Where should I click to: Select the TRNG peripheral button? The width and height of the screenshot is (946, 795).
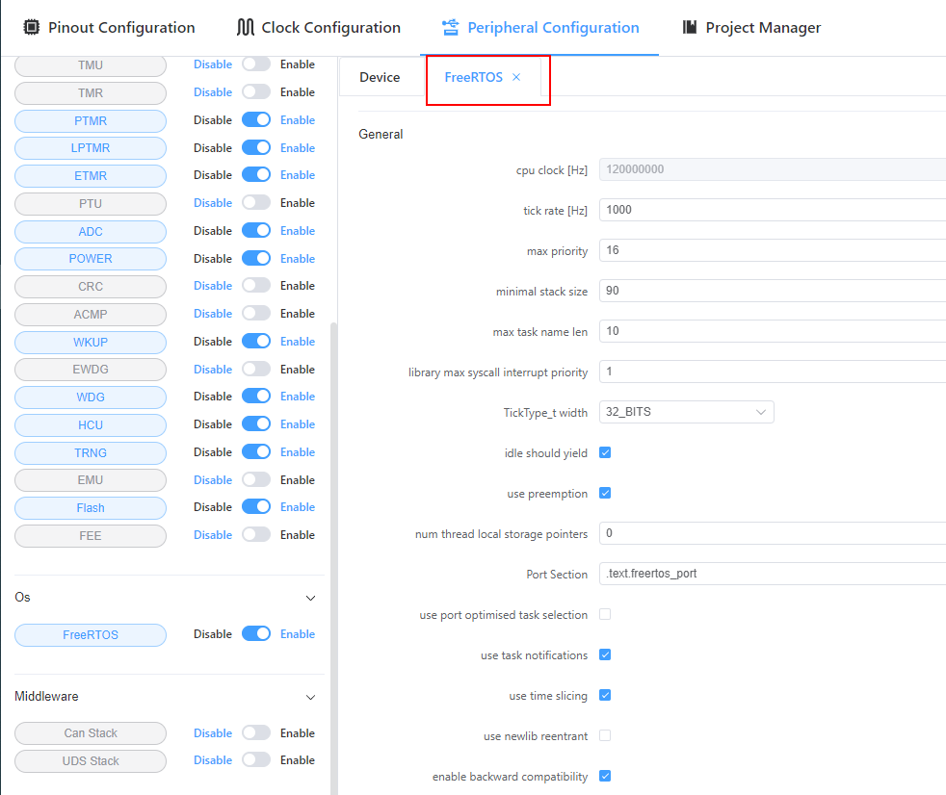pos(91,452)
